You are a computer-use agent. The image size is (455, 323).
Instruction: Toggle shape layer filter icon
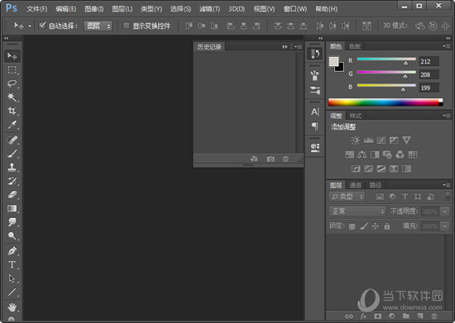click(x=418, y=197)
